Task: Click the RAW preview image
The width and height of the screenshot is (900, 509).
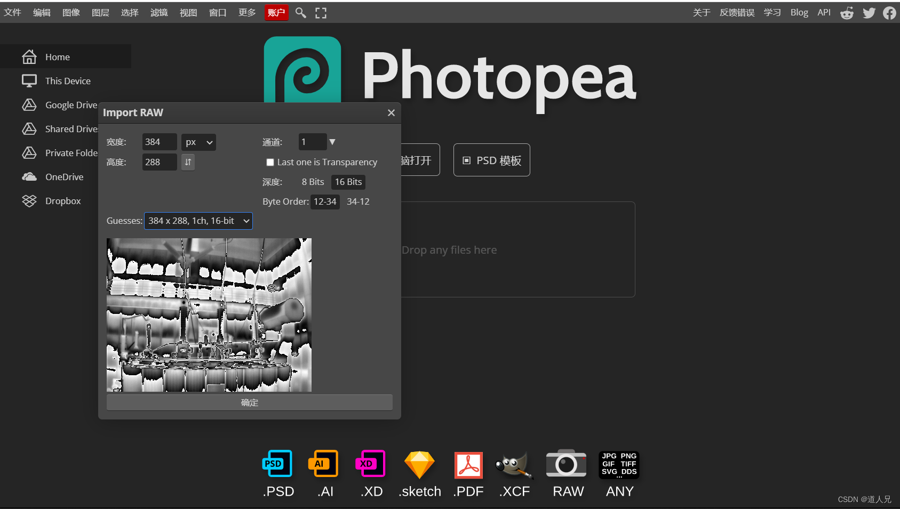Action: [209, 315]
